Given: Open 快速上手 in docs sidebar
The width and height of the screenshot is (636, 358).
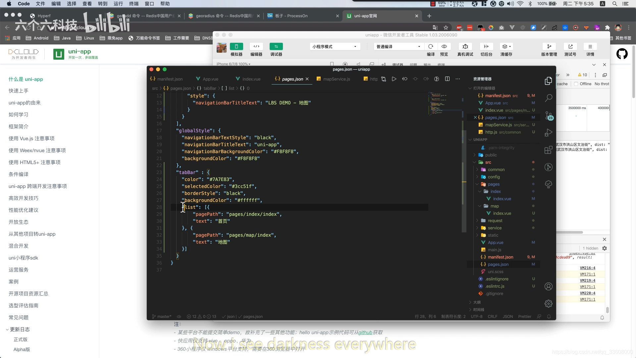Looking at the screenshot, I should coord(19,90).
